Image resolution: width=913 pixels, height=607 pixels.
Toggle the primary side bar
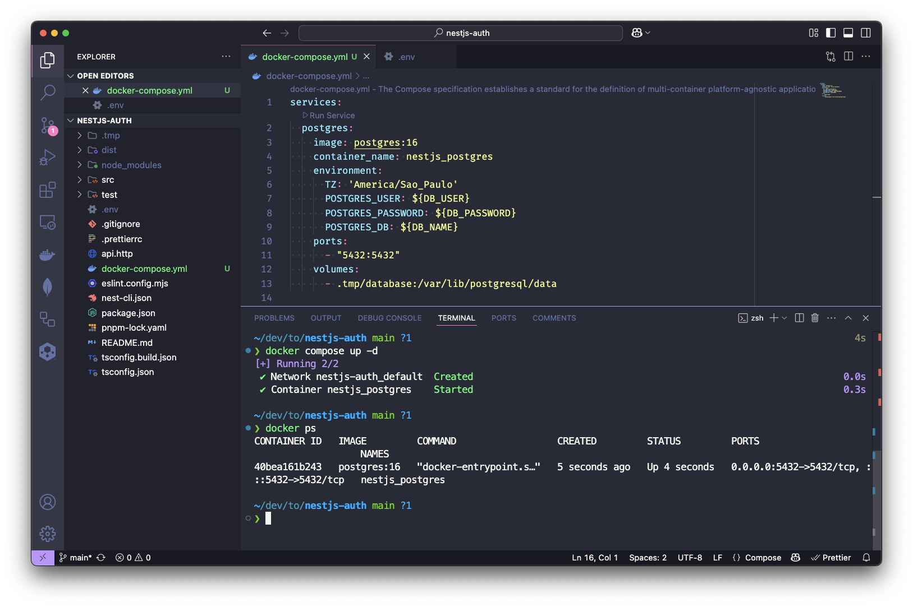(x=831, y=33)
